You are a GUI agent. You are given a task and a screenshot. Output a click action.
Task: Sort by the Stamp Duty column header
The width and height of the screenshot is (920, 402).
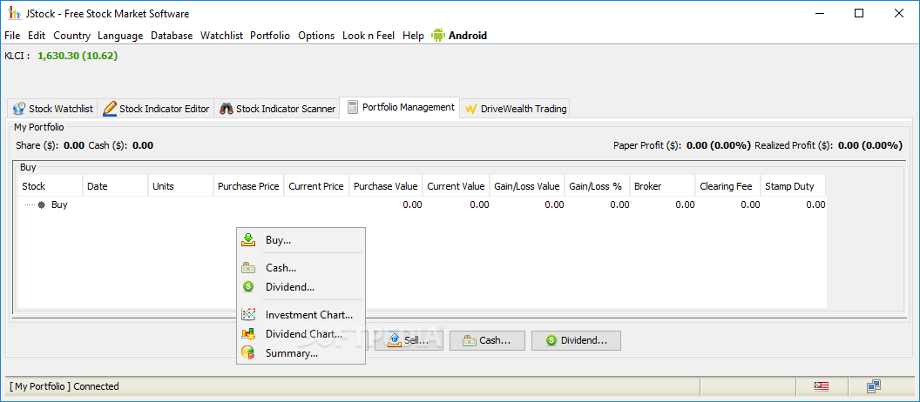pyautogui.click(x=793, y=186)
